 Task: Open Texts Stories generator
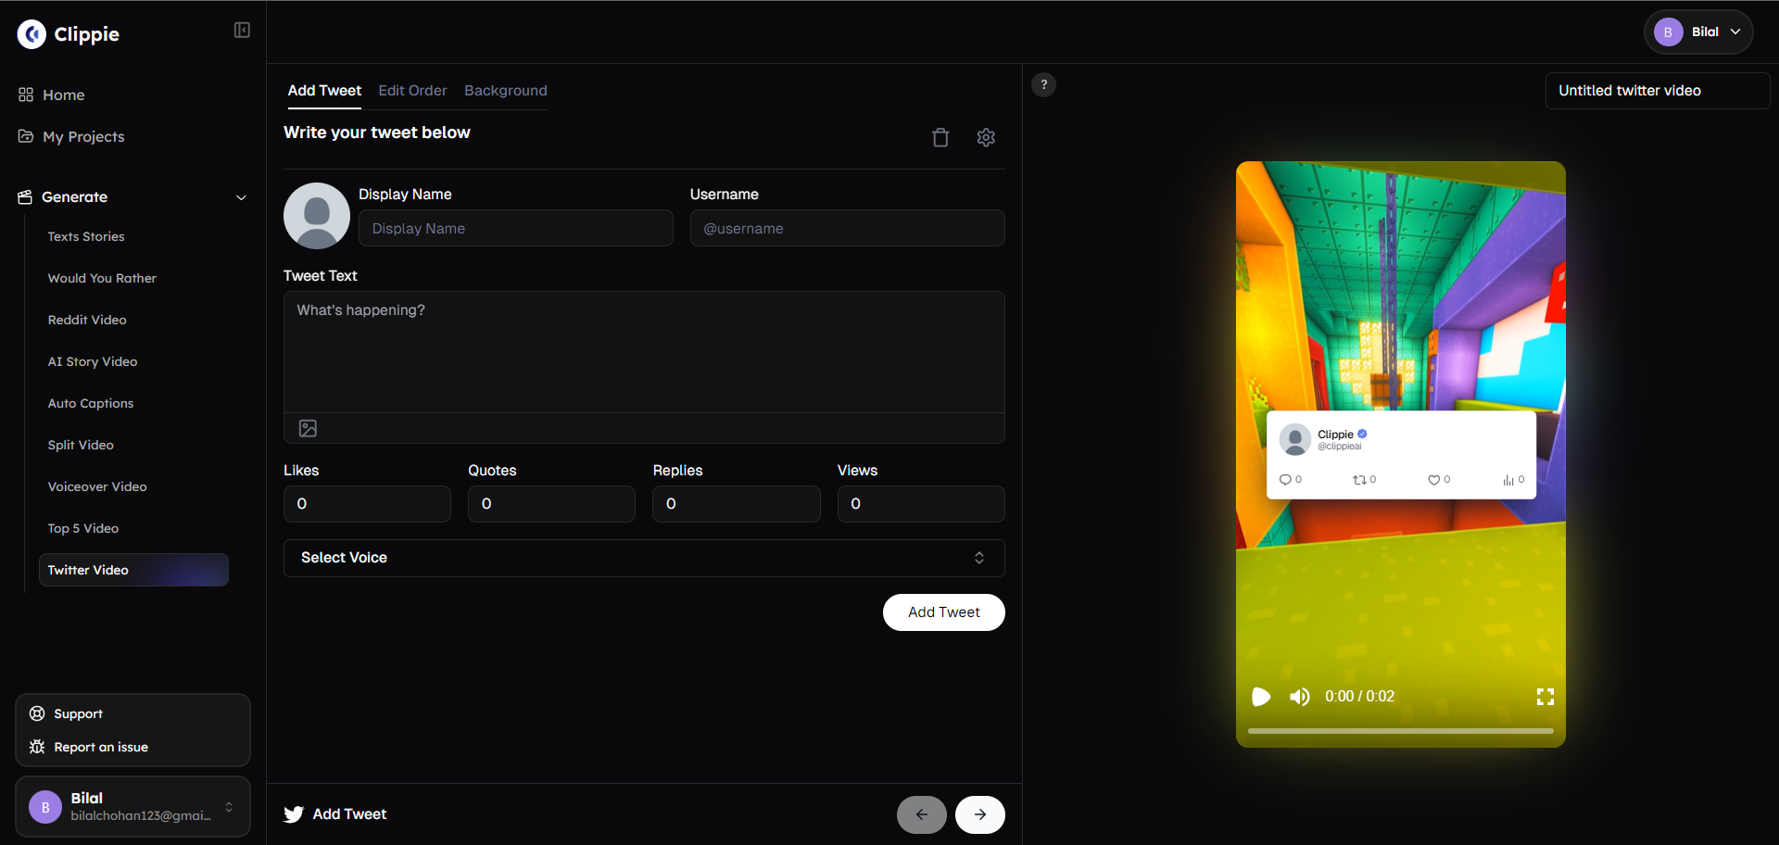(x=86, y=236)
